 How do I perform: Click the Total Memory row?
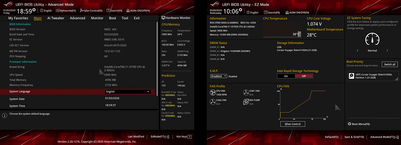point(78,80)
